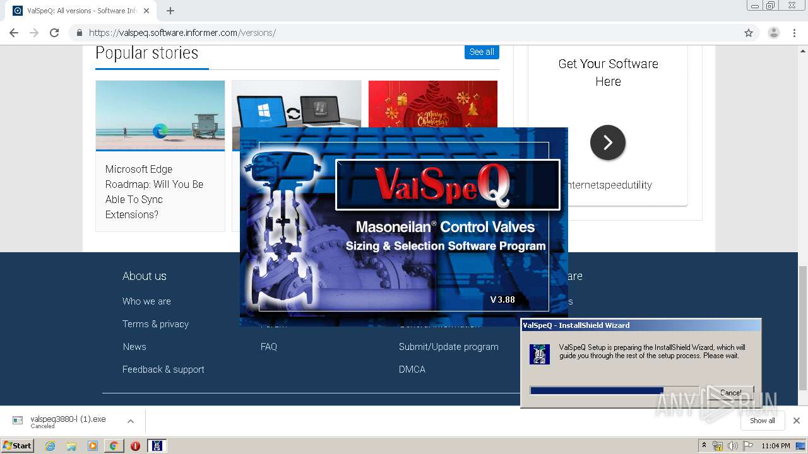Click the browser page vertical scrollbar

[803, 327]
